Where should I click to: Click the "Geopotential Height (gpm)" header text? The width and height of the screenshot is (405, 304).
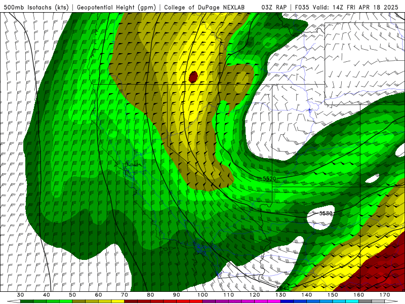point(116,7)
